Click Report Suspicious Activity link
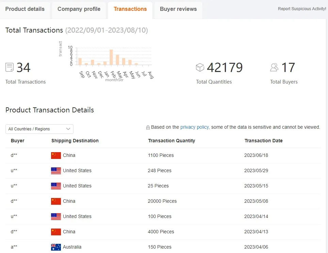This screenshot has height=253, width=328. click(302, 9)
